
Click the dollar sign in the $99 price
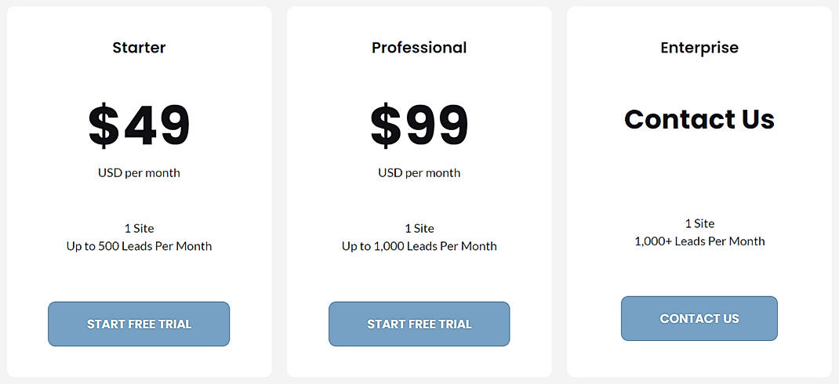point(386,125)
